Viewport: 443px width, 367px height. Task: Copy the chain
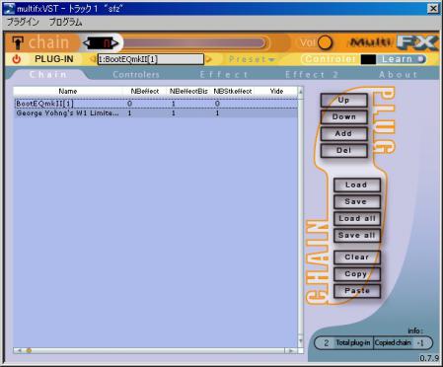point(357,274)
